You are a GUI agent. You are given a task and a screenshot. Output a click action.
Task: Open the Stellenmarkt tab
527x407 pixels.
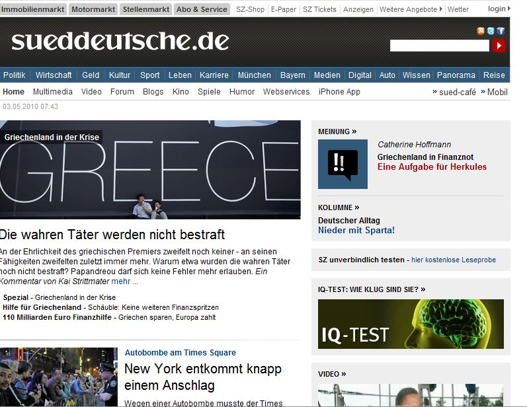(x=146, y=9)
